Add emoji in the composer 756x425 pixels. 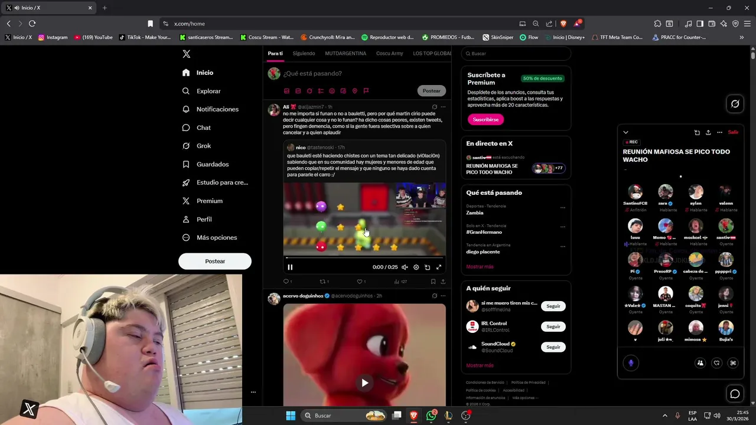332,91
